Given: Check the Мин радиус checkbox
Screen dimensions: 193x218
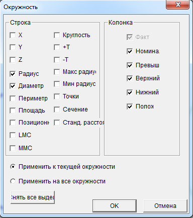Looking at the screenshot, I should [57, 84].
